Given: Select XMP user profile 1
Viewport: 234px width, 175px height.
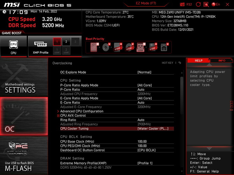Looking at the screenshot, I should point(57,51).
